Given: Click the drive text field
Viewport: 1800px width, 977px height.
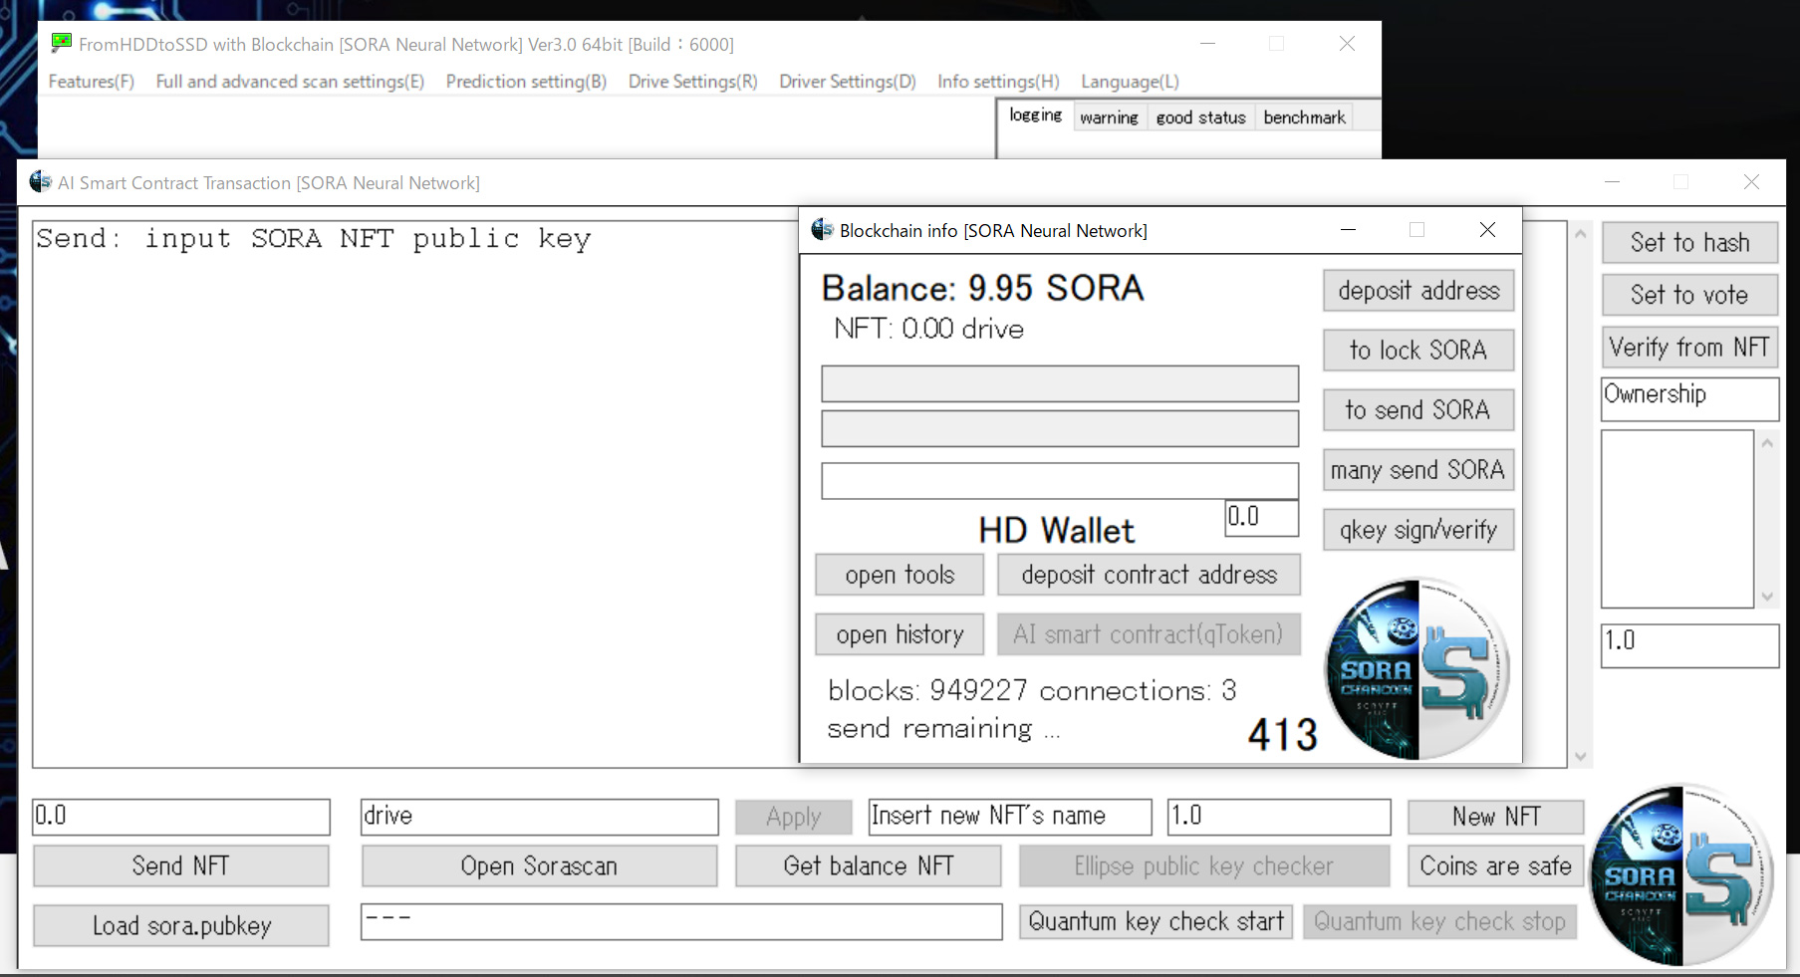Looking at the screenshot, I should [x=539, y=817].
